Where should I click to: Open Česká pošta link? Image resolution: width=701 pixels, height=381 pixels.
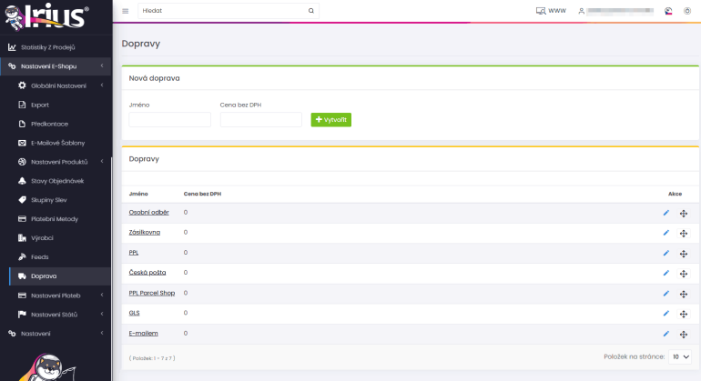tap(147, 273)
